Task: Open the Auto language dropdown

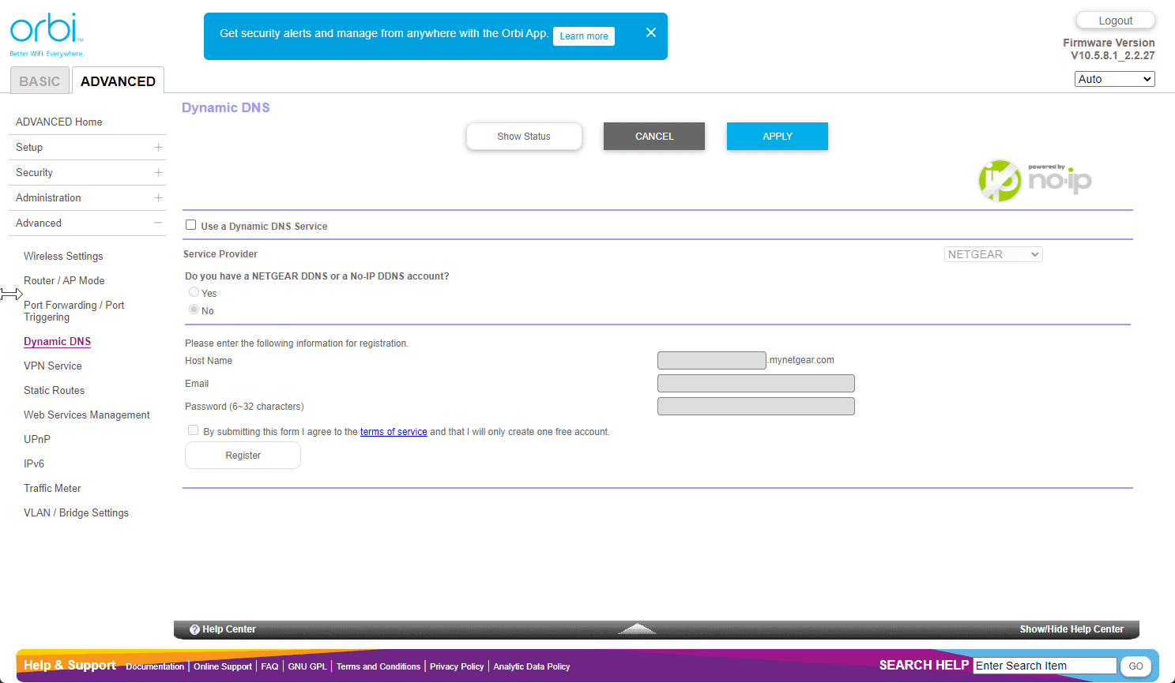Action: coord(1114,79)
